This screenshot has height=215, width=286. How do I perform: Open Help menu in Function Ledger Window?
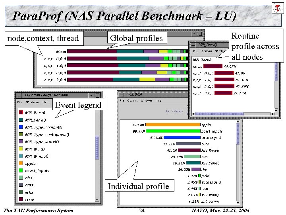tap(46, 102)
